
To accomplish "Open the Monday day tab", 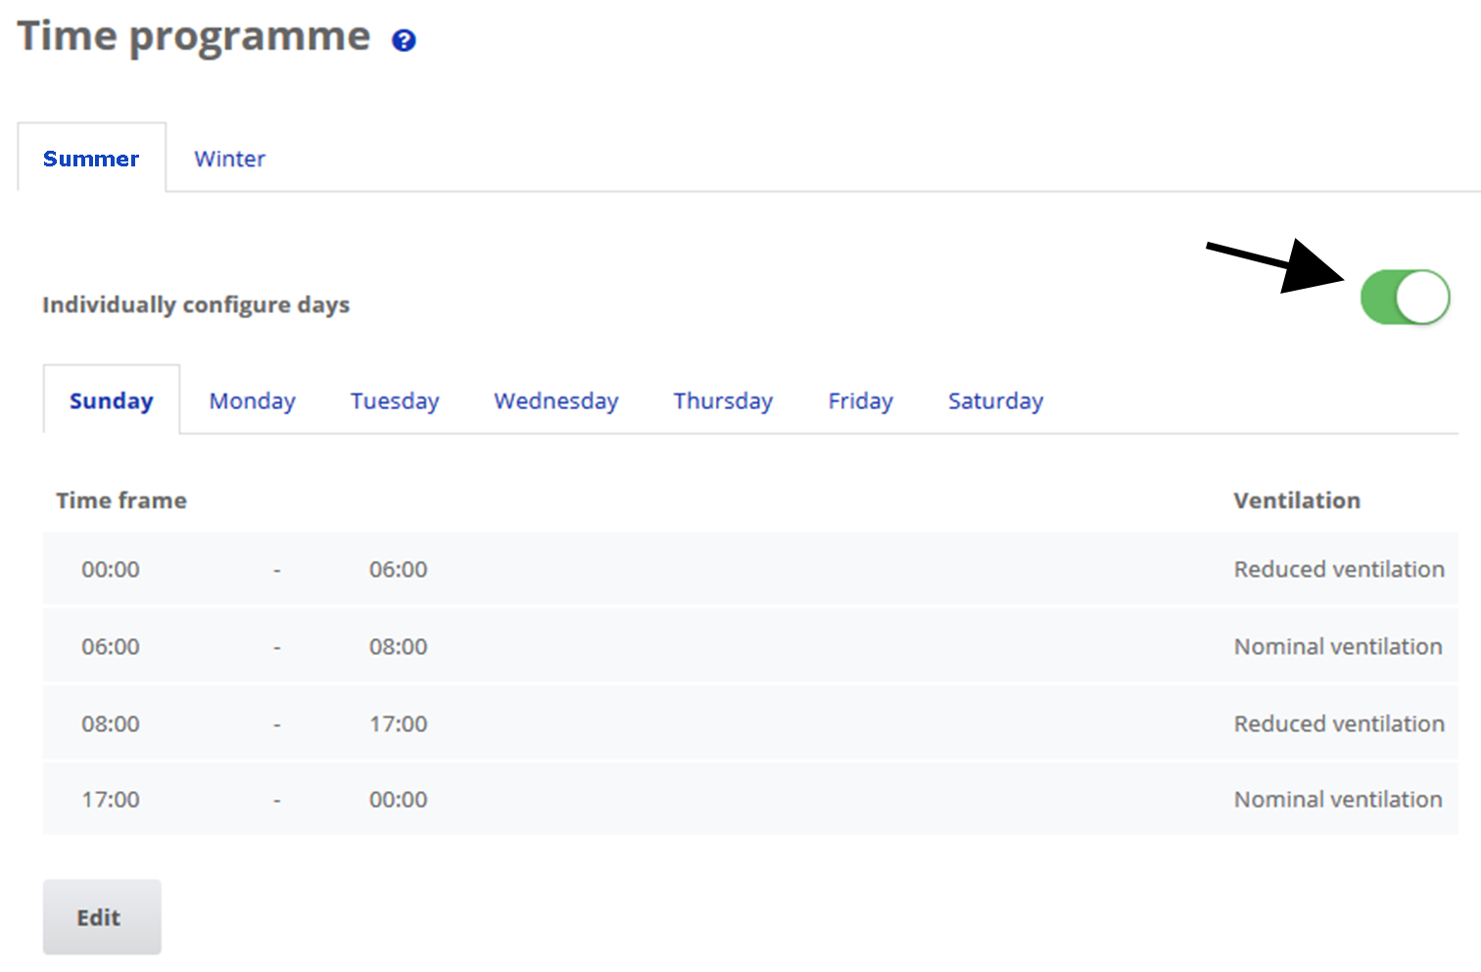I will [x=252, y=401].
